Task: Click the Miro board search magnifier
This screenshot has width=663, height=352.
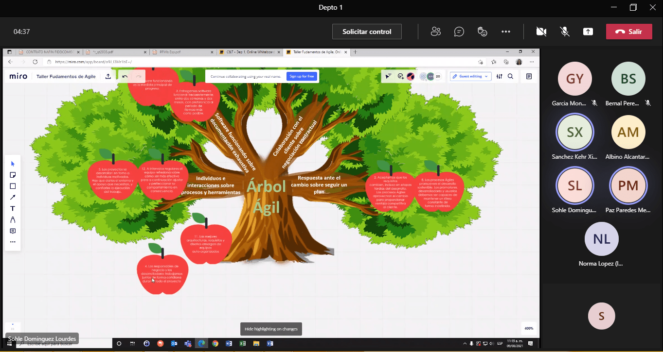Action: click(x=510, y=76)
